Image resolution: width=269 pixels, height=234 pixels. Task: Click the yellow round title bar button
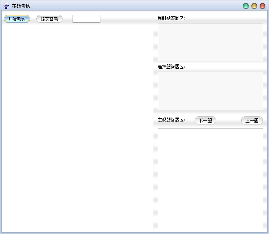coord(254,6)
